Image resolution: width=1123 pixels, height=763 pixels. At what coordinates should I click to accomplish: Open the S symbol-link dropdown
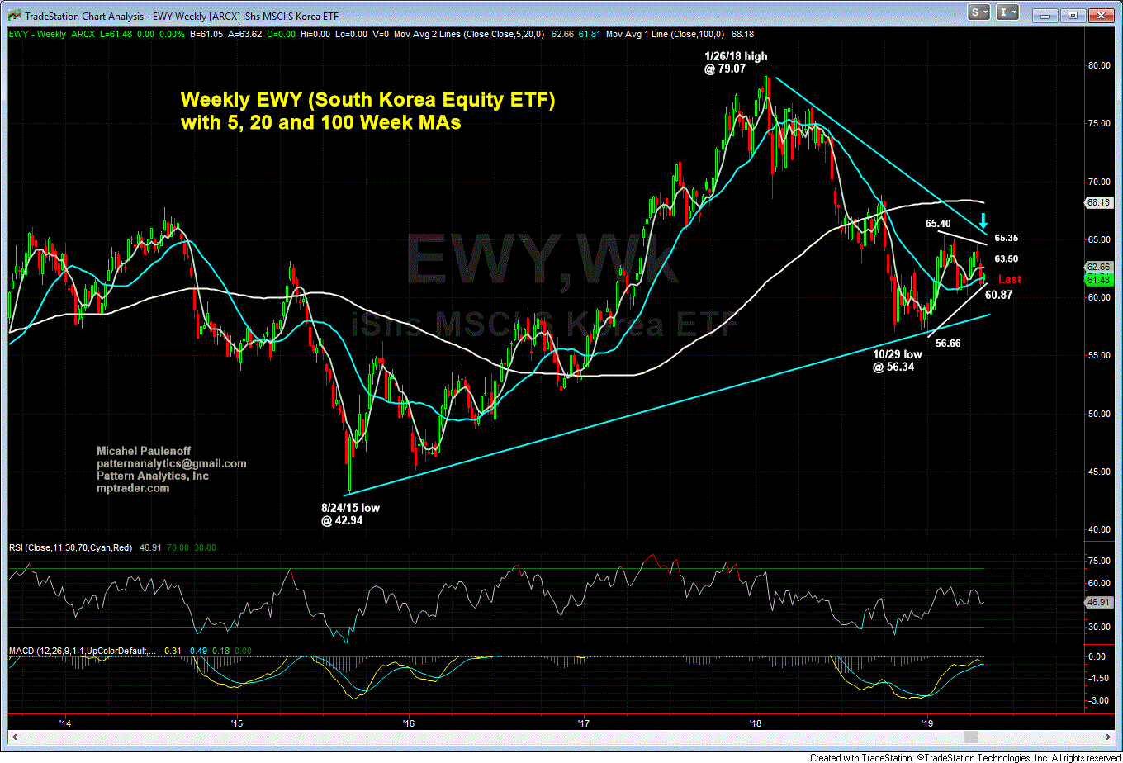979,13
